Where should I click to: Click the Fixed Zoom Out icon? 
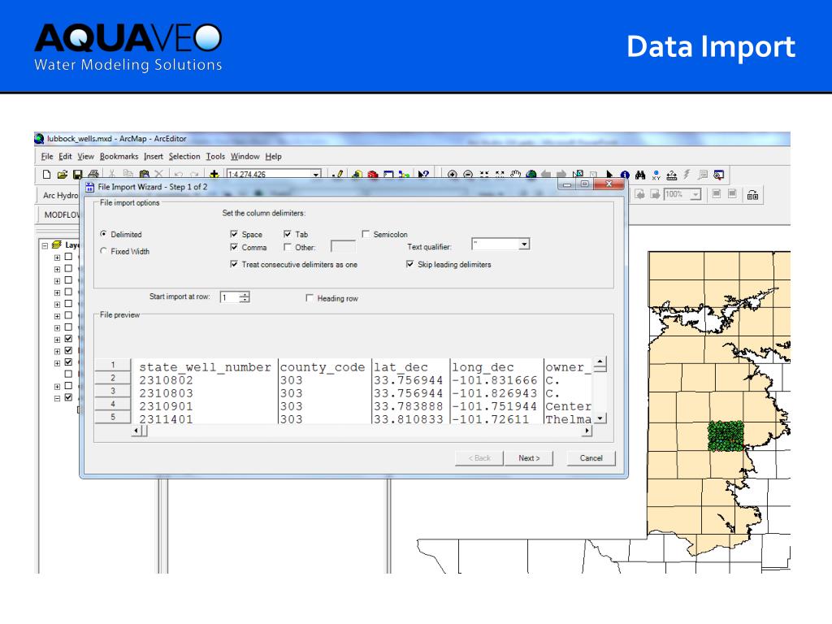[500, 174]
